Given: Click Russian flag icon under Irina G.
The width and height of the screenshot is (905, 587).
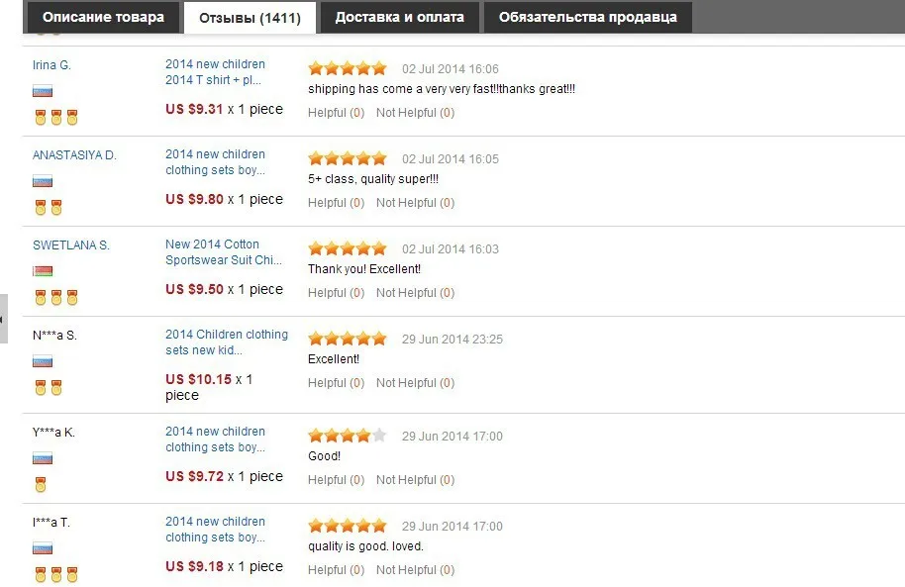Looking at the screenshot, I should pyautogui.click(x=43, y=91).
